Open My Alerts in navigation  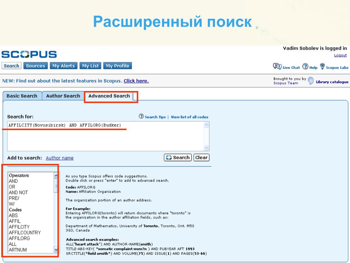point(64,66)
